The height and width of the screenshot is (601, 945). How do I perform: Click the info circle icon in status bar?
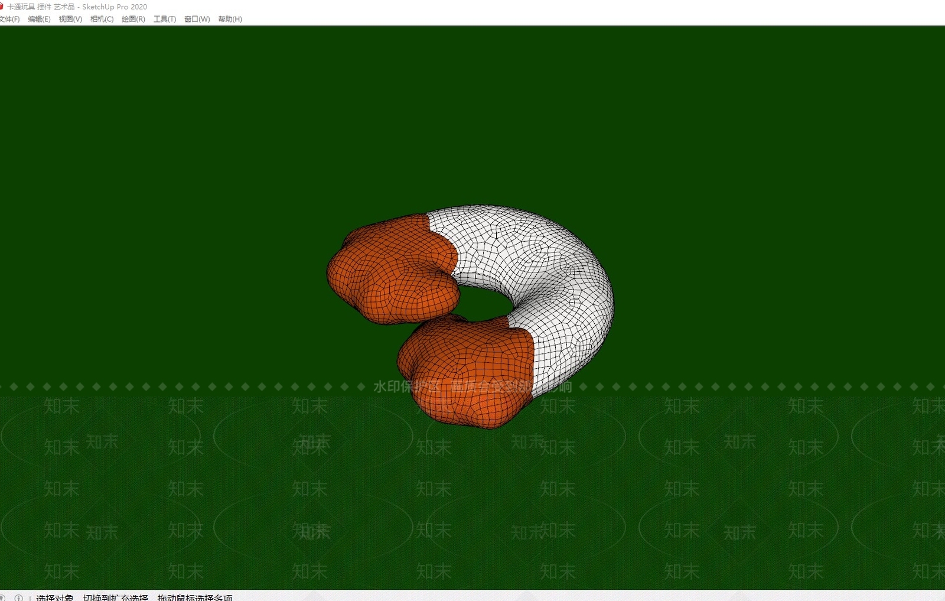[x=19, y=597]
